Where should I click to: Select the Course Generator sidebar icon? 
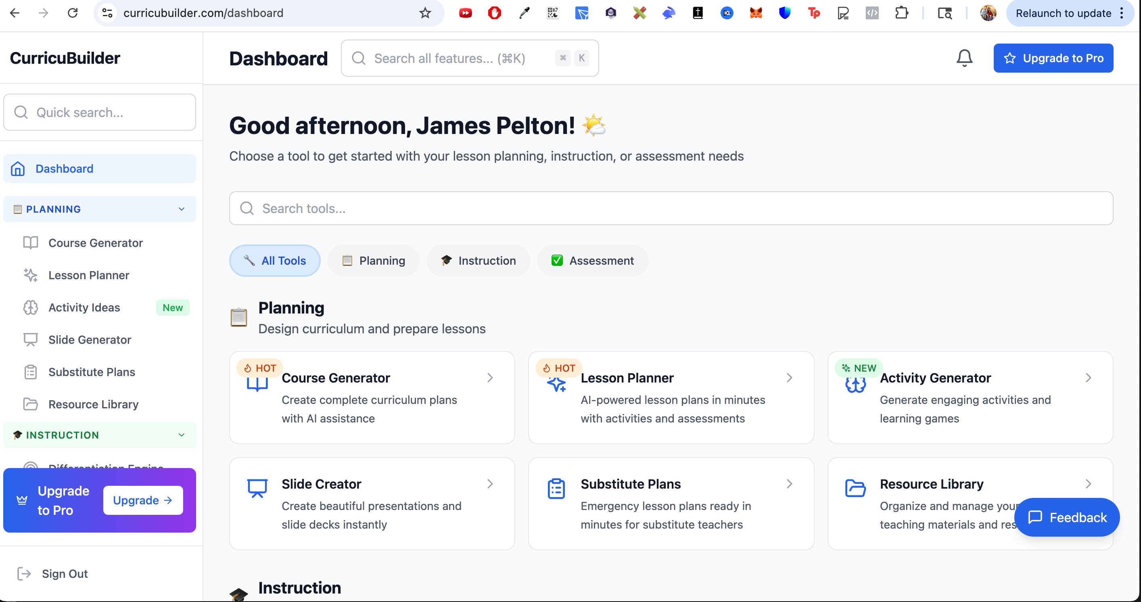pyautogui.click(x=30, y=243)
